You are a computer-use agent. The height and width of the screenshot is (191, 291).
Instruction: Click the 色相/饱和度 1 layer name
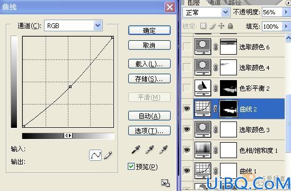pos(258,150)
